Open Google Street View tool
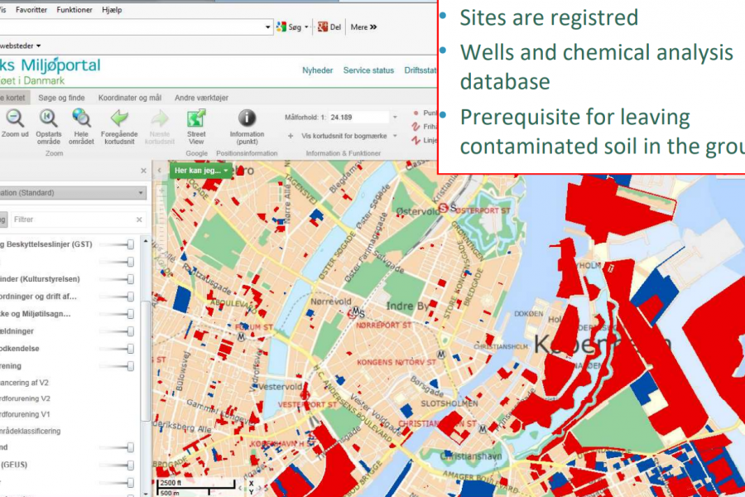 (196, 118)
